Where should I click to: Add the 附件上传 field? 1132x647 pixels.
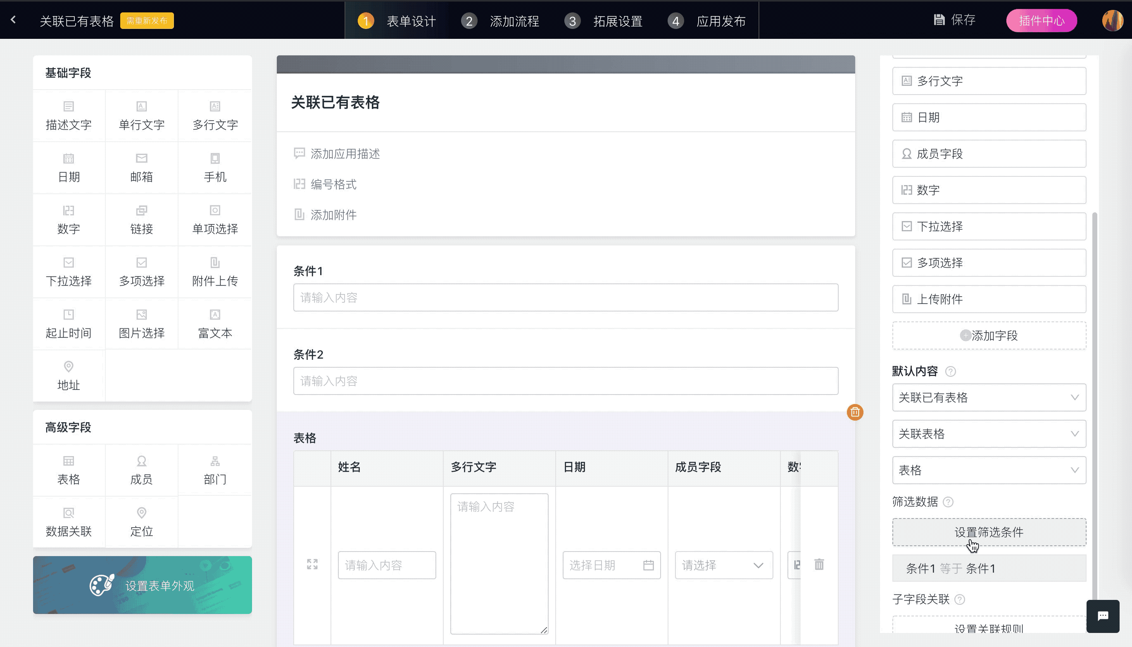[215, 272]
